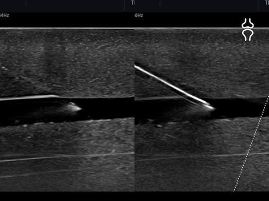269x201 pixels.
Task: Click the 6Hz frame rate label
Action: pos(139,15)
